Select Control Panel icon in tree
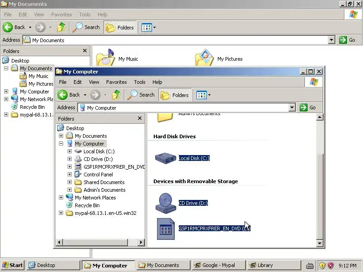The width and height of the screenshot is (363, 272). [78, 174]
